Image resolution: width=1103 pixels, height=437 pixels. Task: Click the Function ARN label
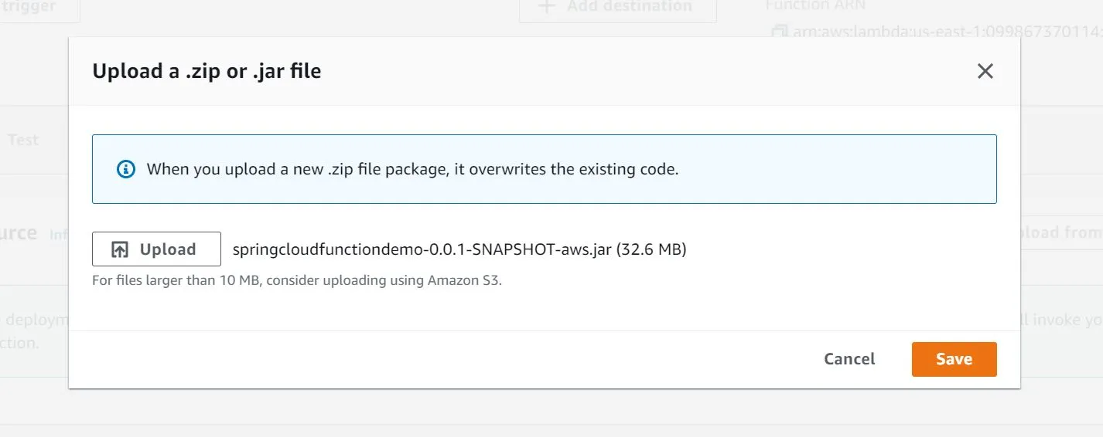(815, 5)
